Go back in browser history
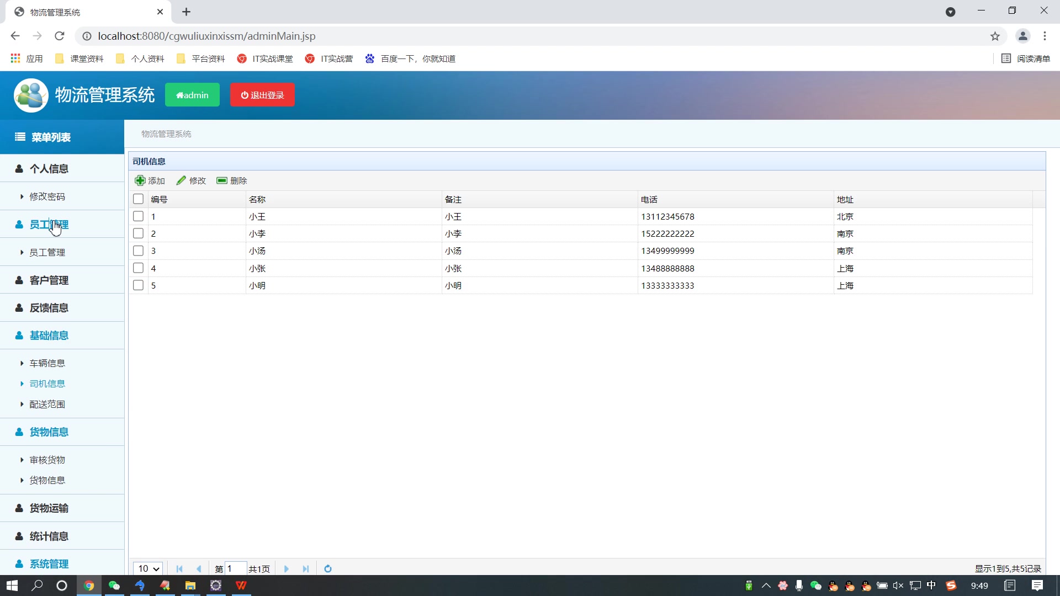Viewport: 1060px width, 596px height. (15, 36)
